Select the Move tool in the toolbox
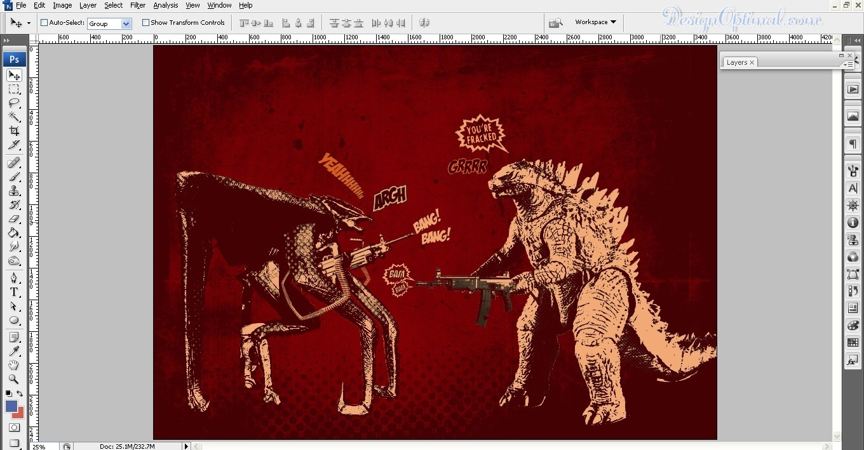 click(x=14, y=76)
